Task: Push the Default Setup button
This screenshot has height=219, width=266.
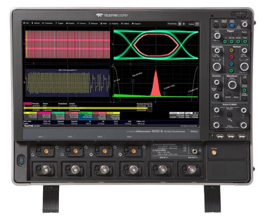Action: [x=224, y=25]
